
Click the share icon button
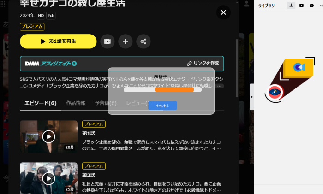click(144, 41)
